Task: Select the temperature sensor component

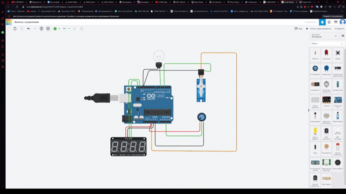Action: click(x=315, y=180)
